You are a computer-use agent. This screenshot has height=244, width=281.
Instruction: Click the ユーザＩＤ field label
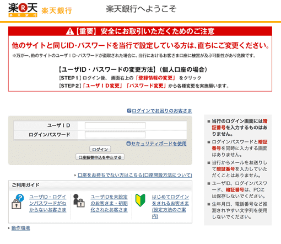(59, 125)
